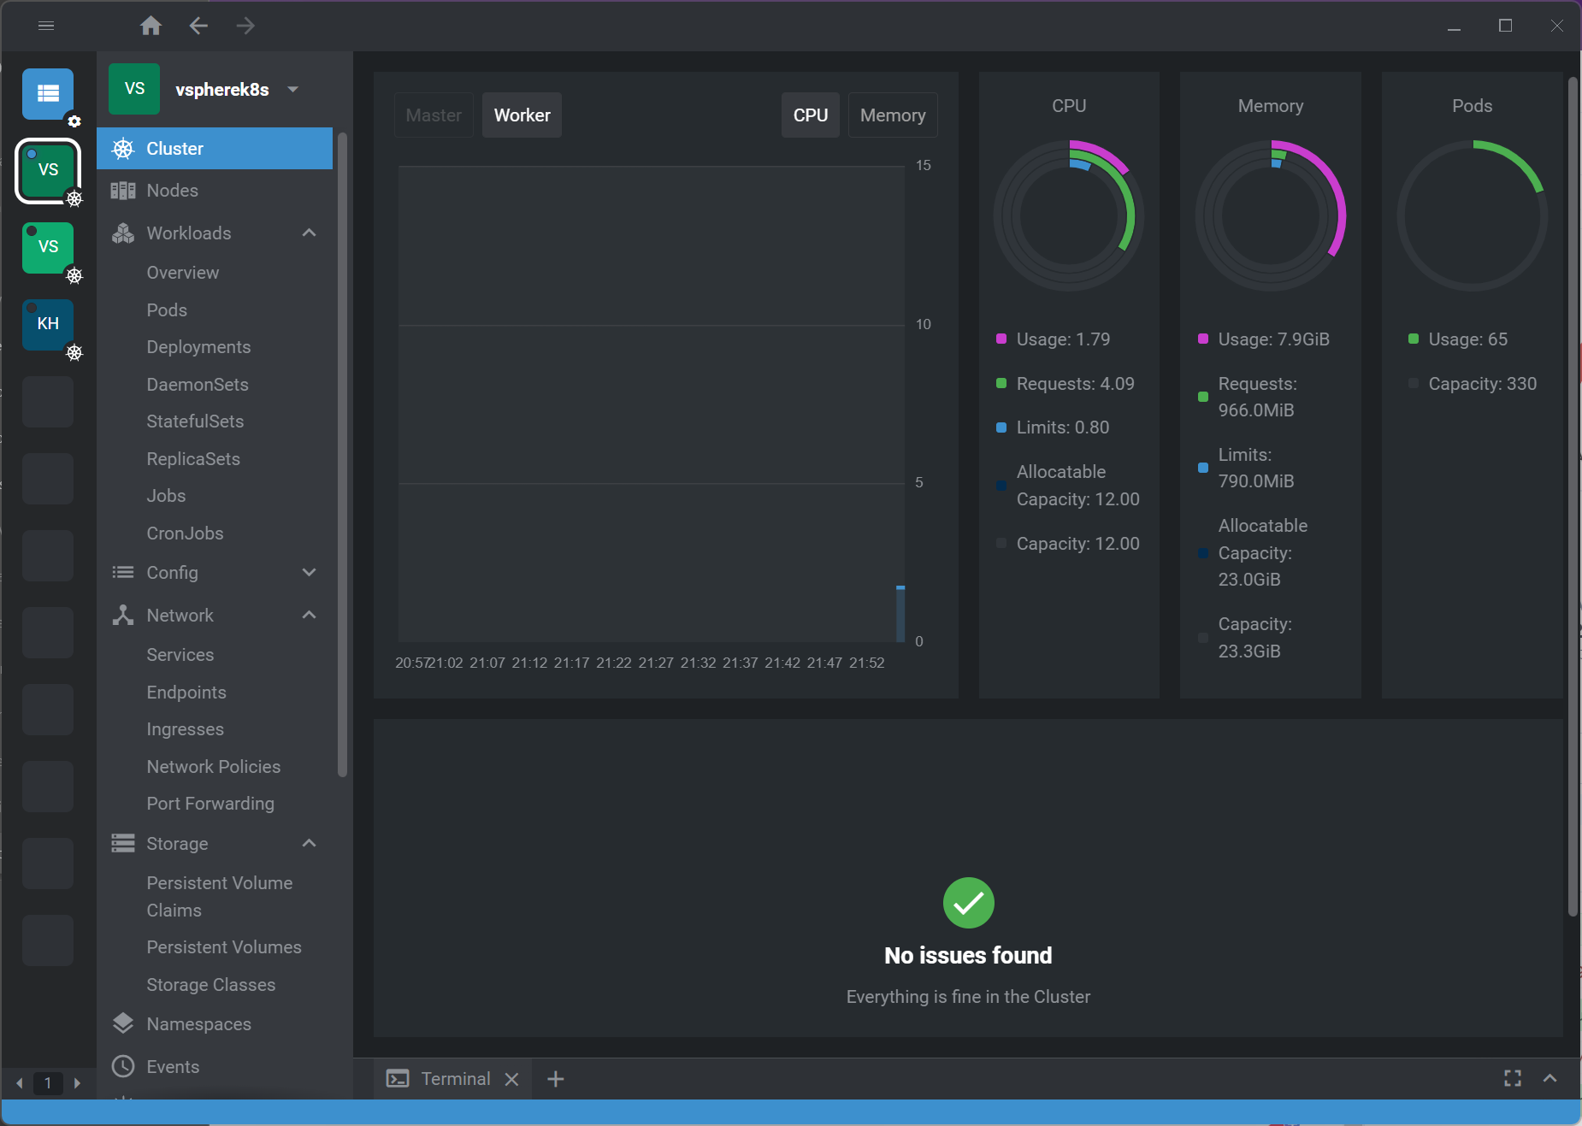1582x1126 pixels.
Task: Open CronJobs
Action: 185,534
